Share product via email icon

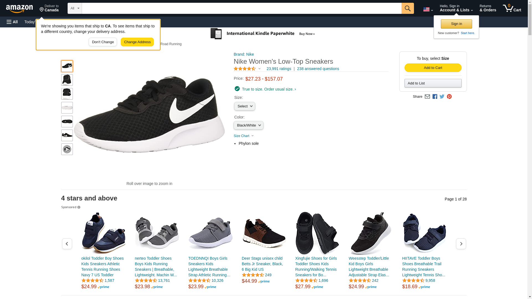[x=427, y=97]
